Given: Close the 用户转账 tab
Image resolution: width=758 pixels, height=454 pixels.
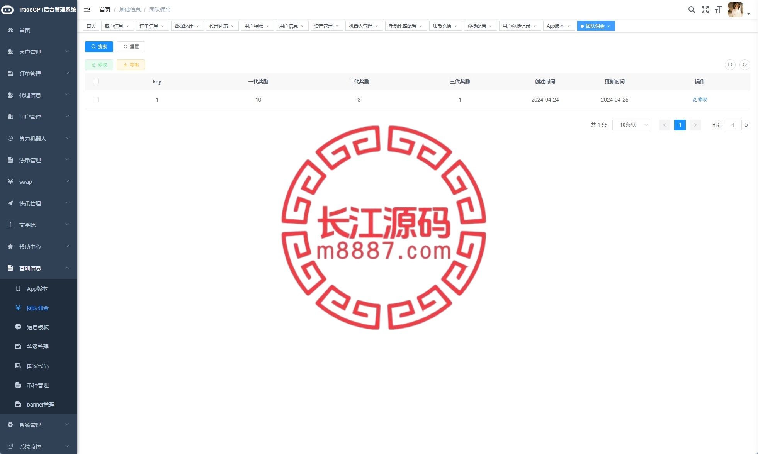Looking at the screenshot, I should 267,26.
